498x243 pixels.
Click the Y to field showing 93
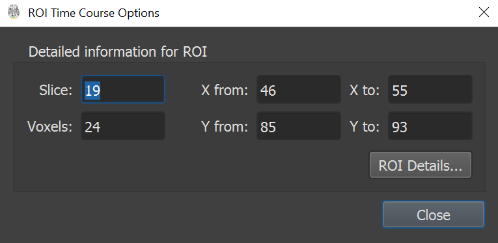click(x=430, y=126)
